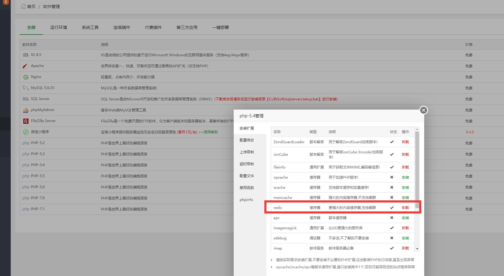Click the phpMyAdmin sailboat icon
The width and height of the screenshot is (504, 276).
point(26,110)
